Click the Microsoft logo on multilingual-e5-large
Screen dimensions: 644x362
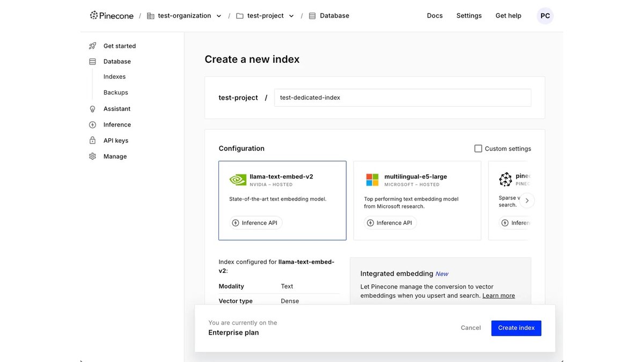tap(372, 180)
